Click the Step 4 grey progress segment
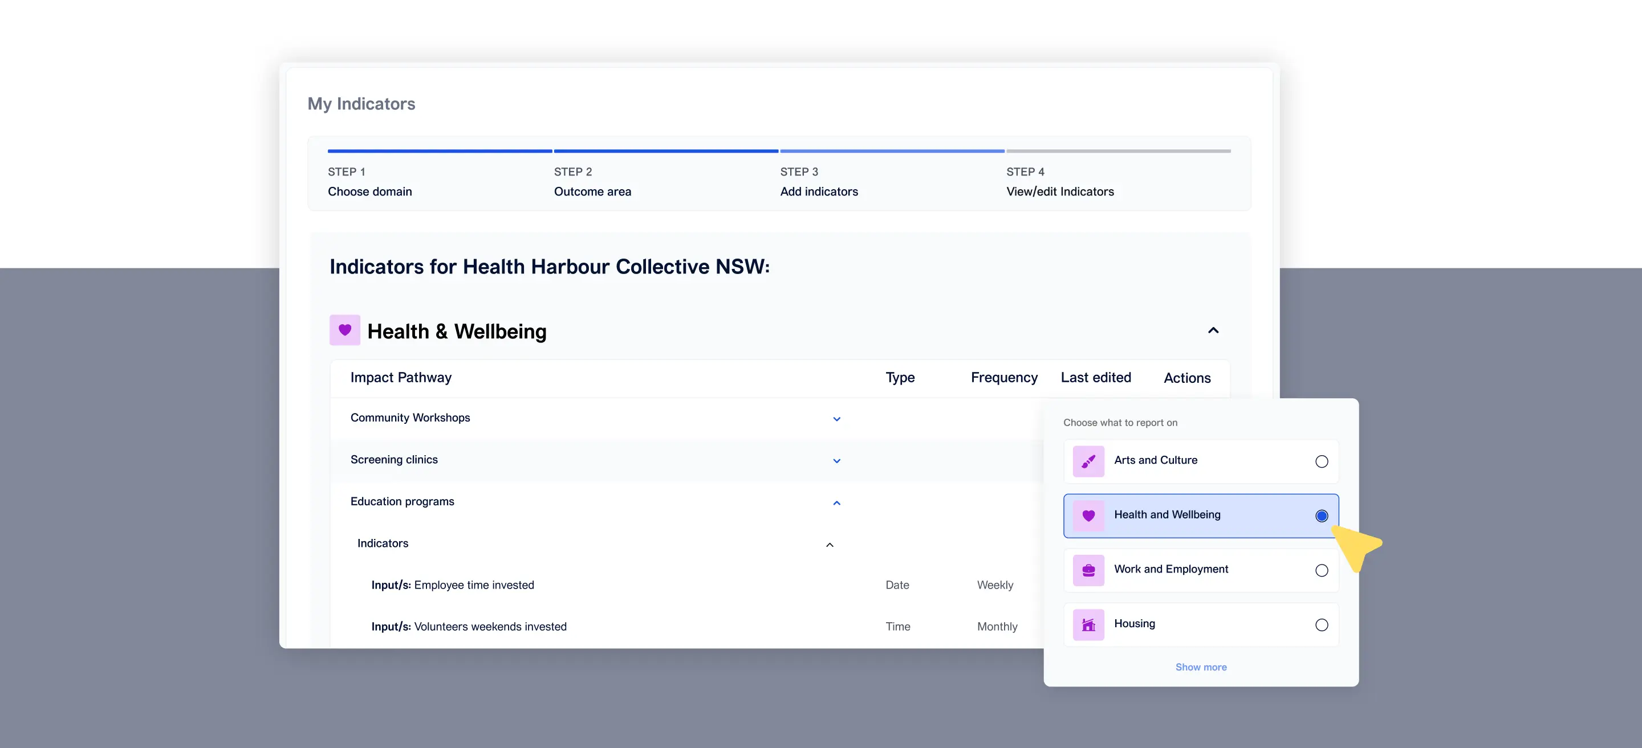The image size is (1642, 748). 1118,151
